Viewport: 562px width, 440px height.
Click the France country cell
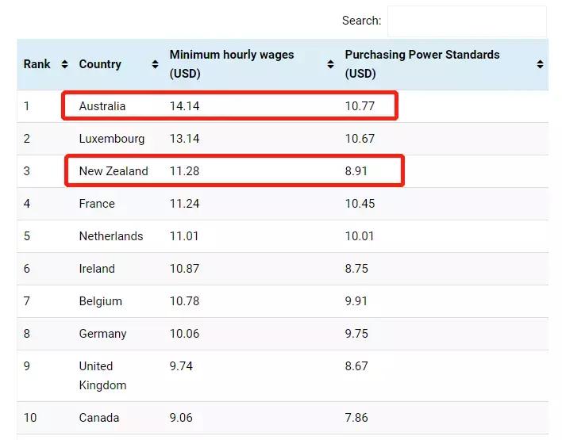[x=97, y=204]
